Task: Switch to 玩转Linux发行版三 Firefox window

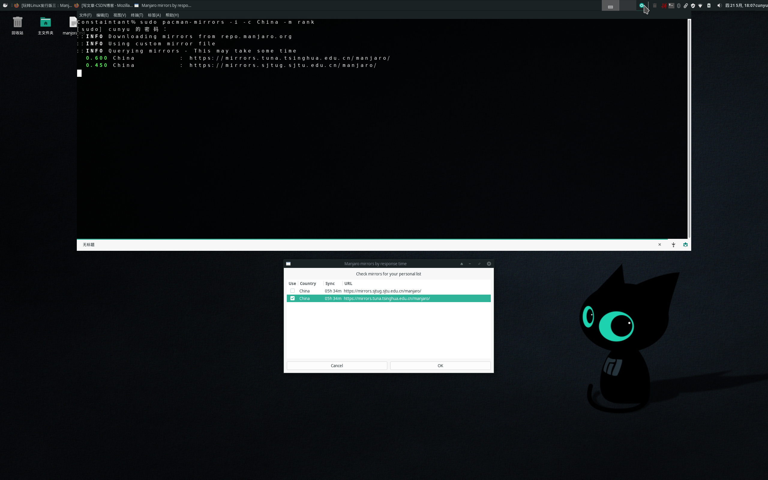Action: [43, 5]
